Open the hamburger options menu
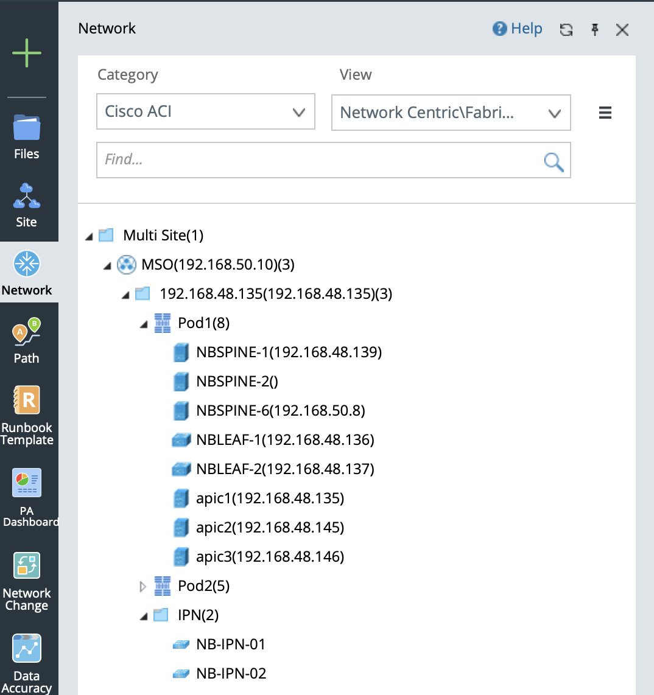The height and width of the screenshot is (695, 654). tap(605, 113)
